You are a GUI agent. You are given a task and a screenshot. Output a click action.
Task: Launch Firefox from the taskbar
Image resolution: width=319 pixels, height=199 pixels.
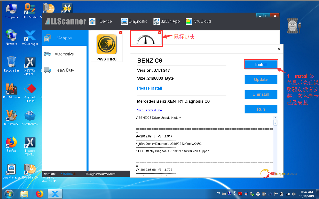[40, 194]
